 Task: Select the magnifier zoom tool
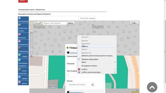coord(36,23)
